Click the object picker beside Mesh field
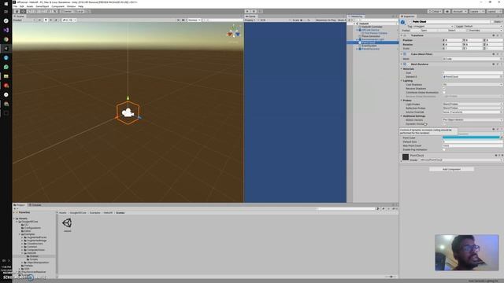Viewport: 504px width, 283px height. [x=501, y=59]
